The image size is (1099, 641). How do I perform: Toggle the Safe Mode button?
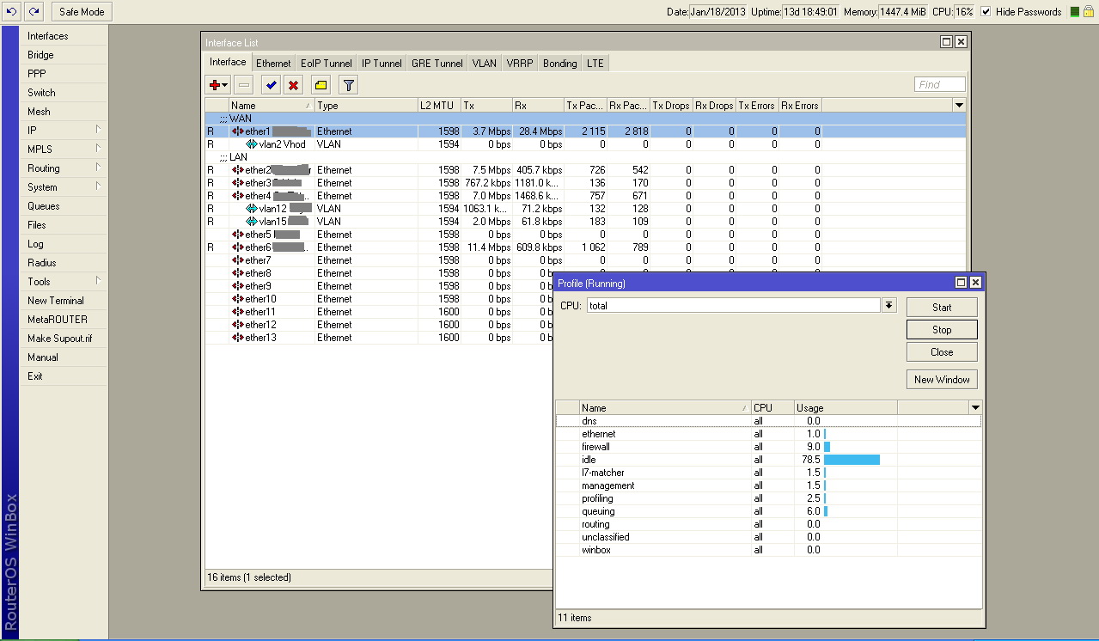click(82, 12)
